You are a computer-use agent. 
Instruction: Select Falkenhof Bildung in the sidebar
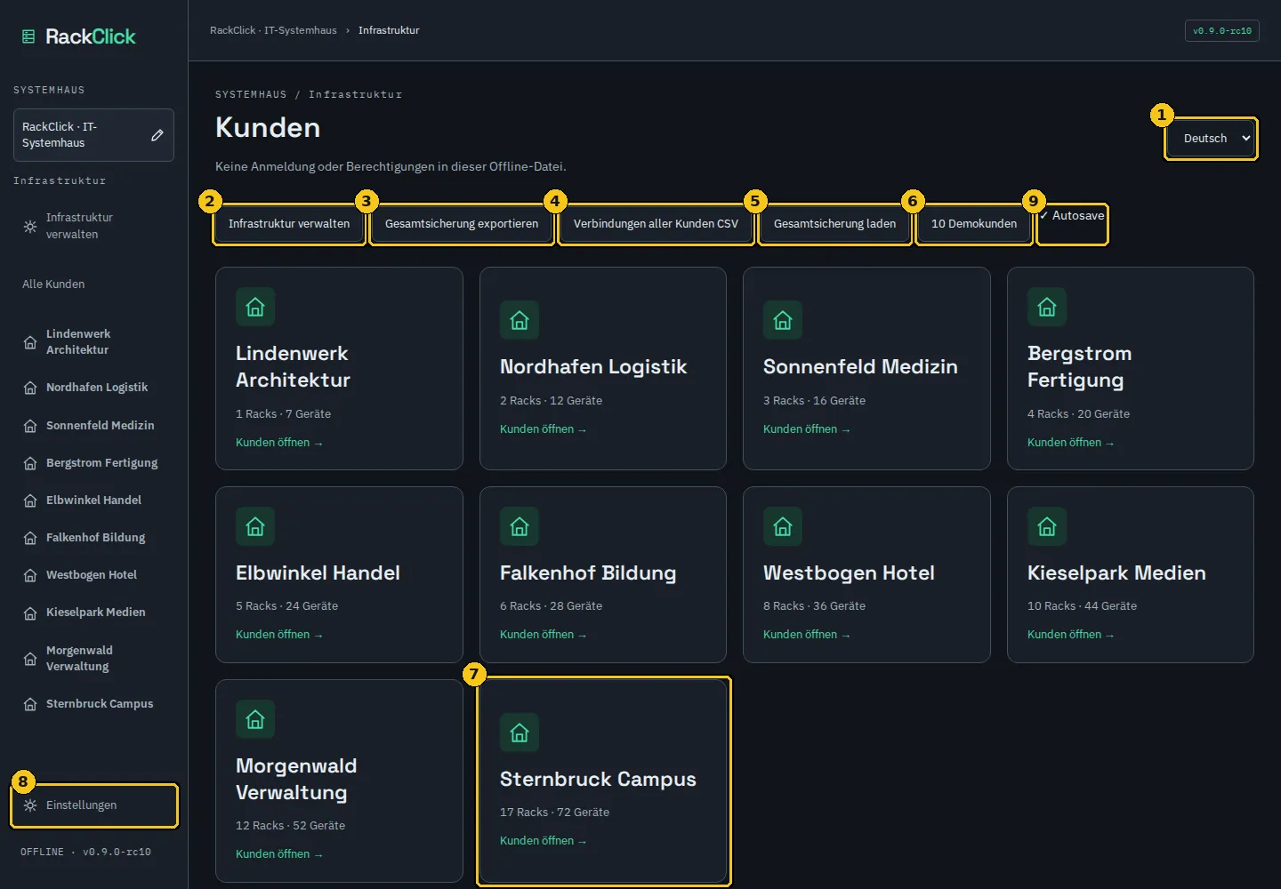tap(93, 538)
